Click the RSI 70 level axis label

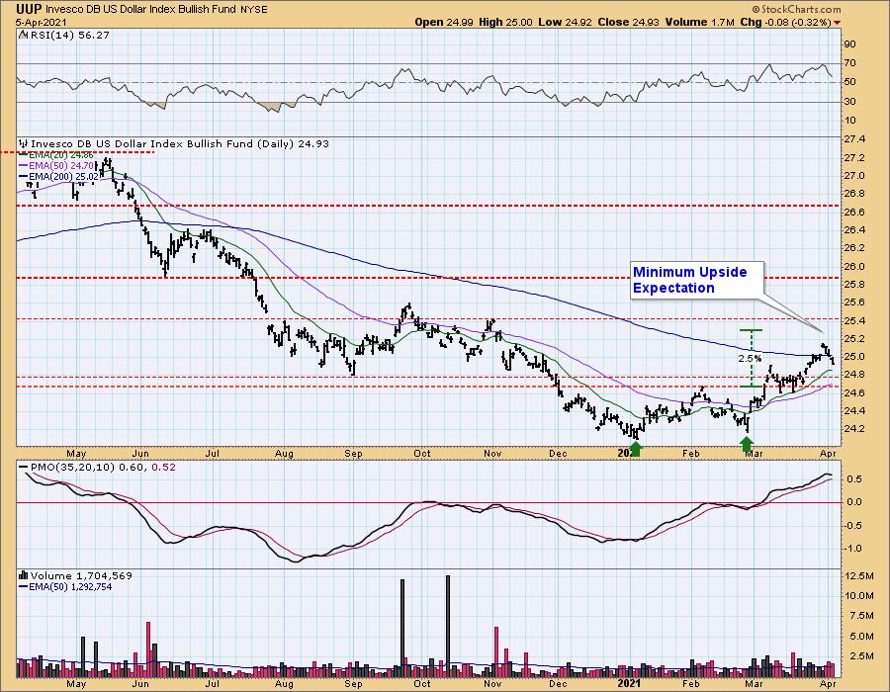click(x=850, y=63)
